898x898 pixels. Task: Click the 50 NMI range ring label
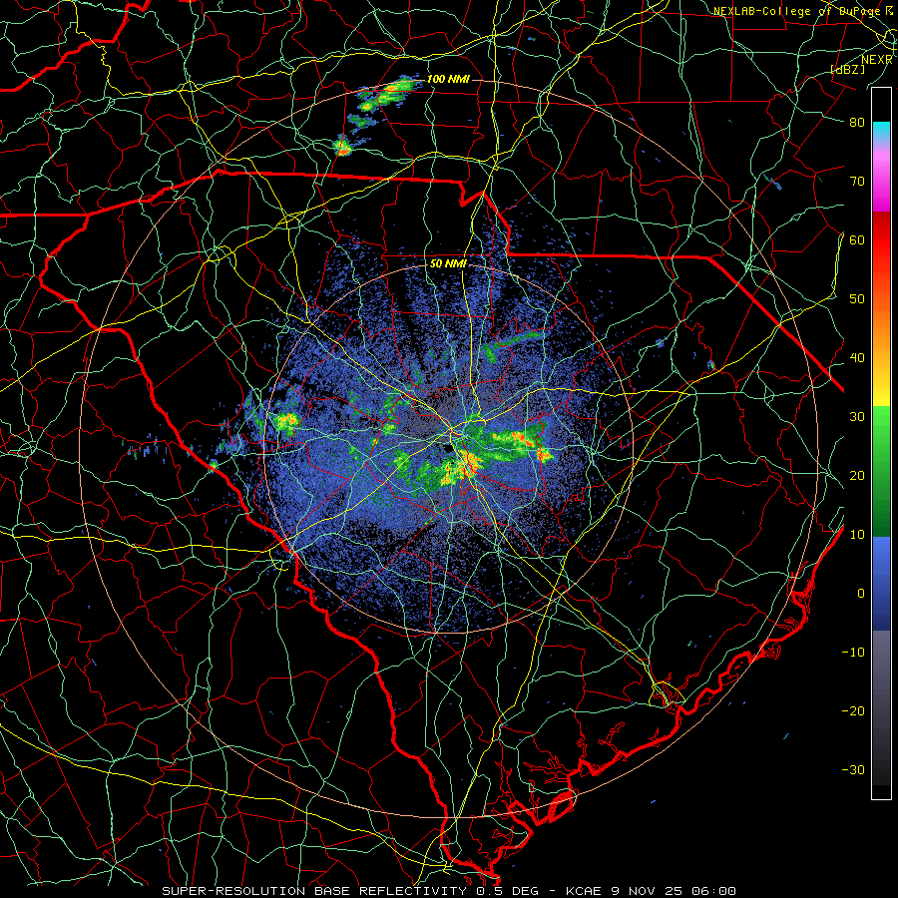448,263
